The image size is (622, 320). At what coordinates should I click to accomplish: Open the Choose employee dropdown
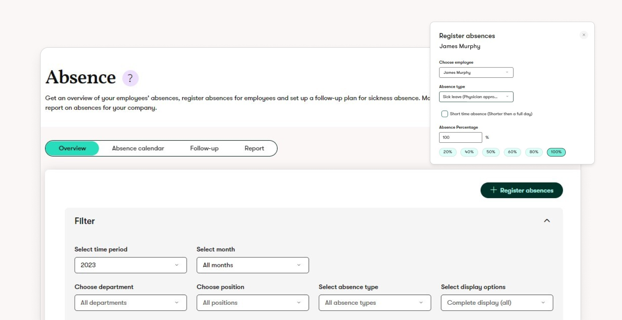[476, 73]
